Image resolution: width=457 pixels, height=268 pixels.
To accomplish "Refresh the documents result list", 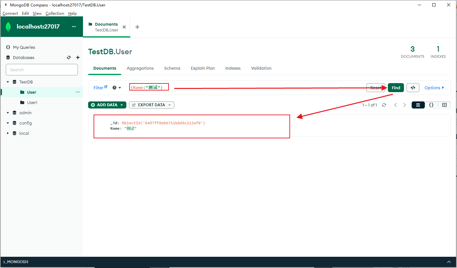I will [384, 105].
